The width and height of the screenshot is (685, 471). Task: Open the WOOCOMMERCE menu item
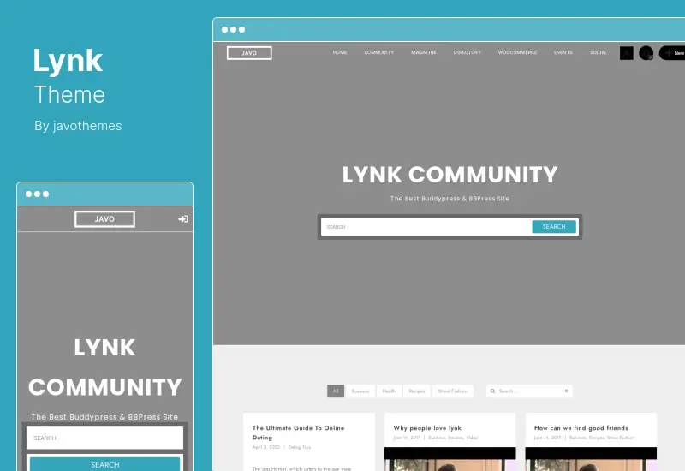(518, 52)
